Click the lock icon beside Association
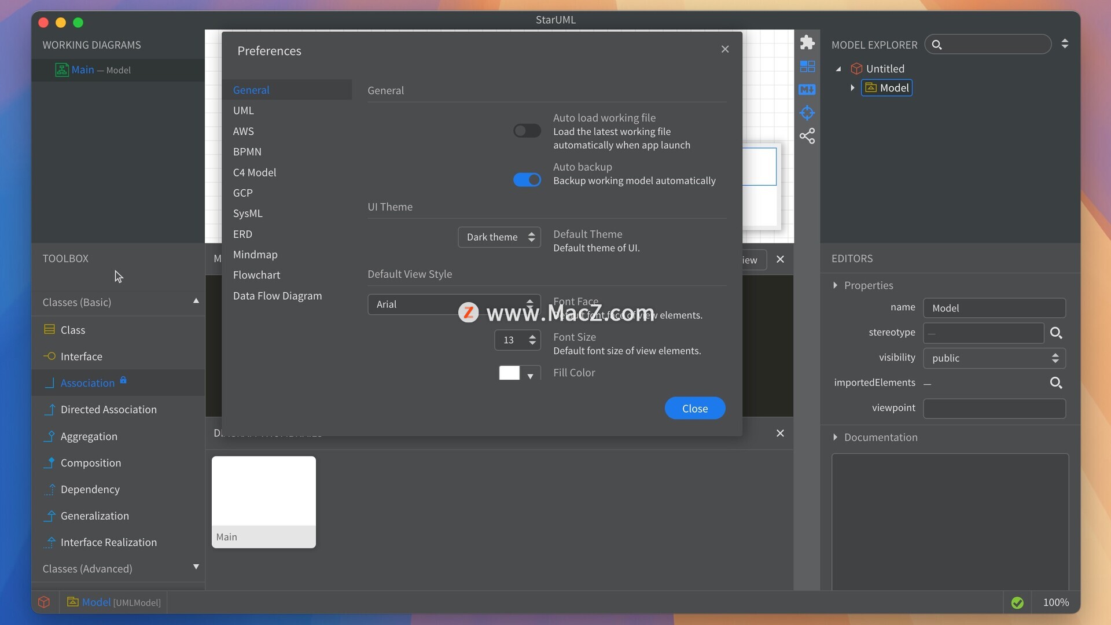Screen dimensions: 1111x625 [x=123, y=381]
